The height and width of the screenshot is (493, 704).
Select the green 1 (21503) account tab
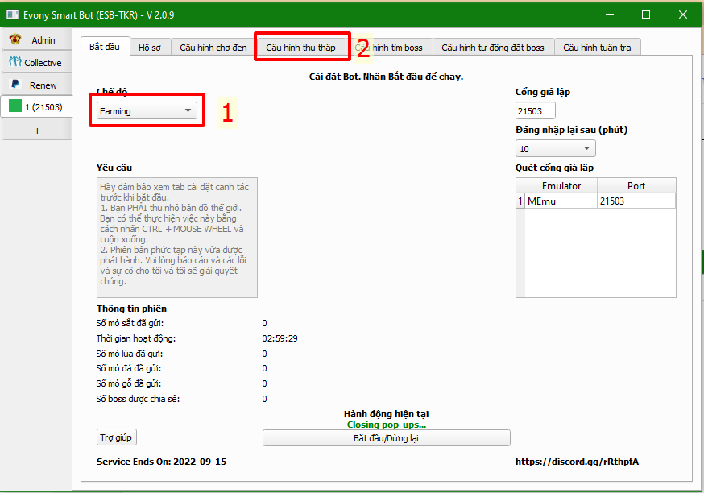36,107
